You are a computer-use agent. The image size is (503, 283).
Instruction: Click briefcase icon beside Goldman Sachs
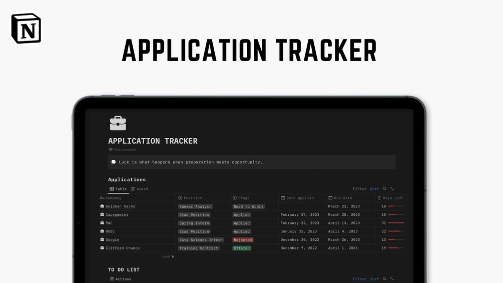pos(102,206)
